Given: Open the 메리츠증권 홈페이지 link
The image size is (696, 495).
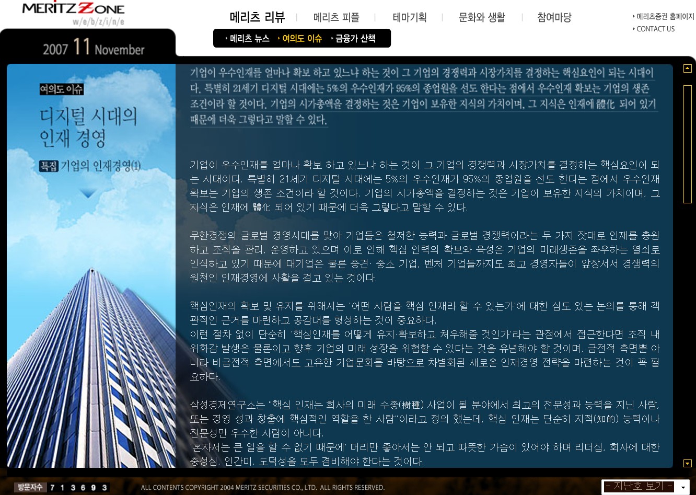Looking at the screenshot, I should (x=664, y=17).
